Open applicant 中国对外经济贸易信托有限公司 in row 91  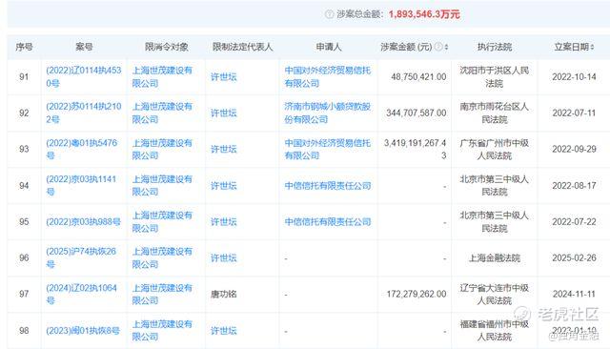[328, 76]
